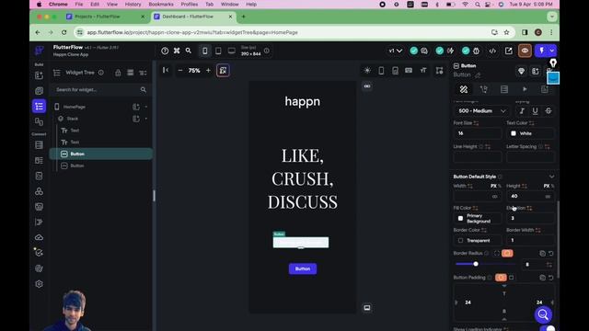589x331 pixels.
Task: Select the Widget Tree sidebar icon
Action: click(39, 107)
